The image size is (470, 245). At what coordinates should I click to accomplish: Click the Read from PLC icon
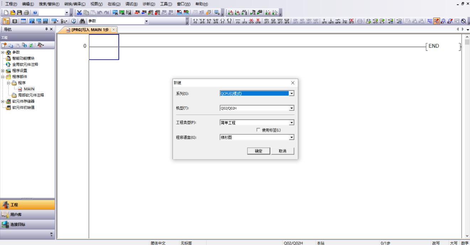[144, 12]
